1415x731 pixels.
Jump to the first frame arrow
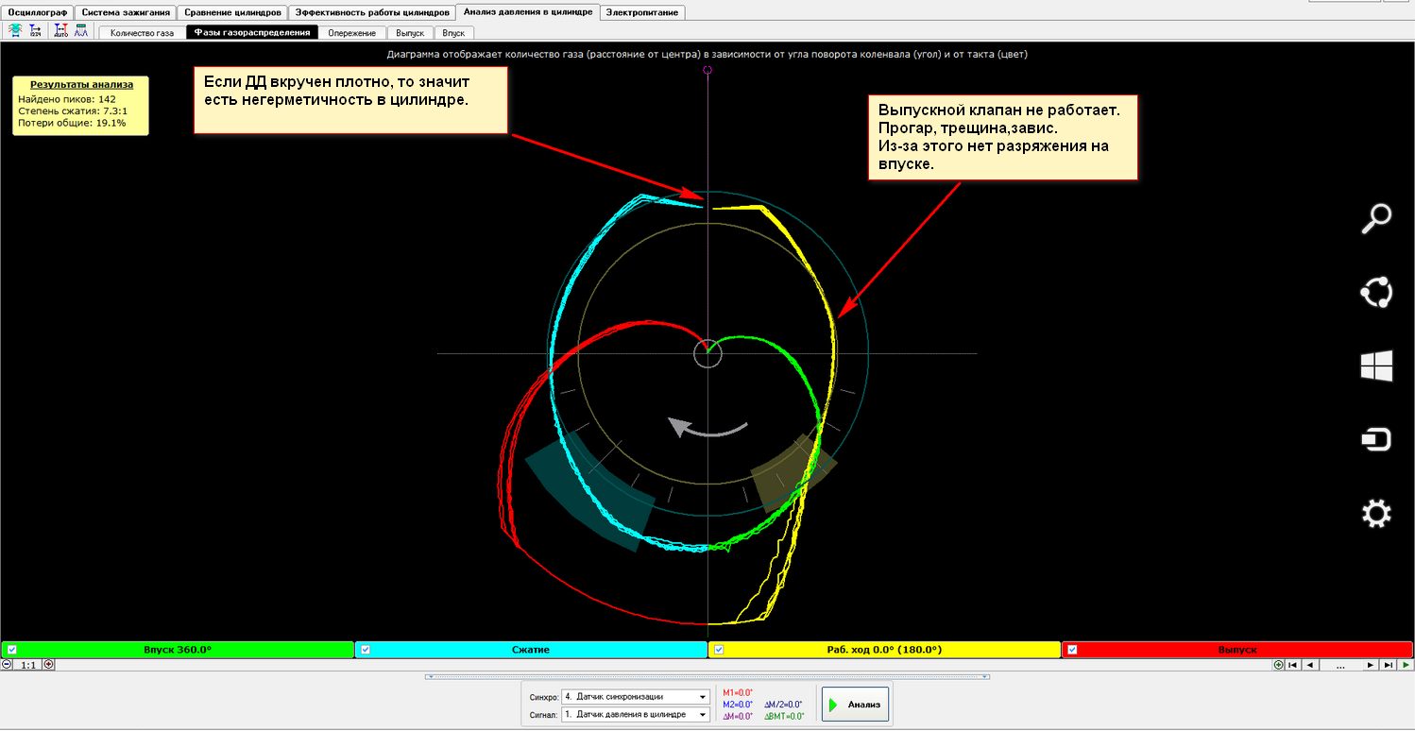pyautogui.click(x=1293, y=665)
